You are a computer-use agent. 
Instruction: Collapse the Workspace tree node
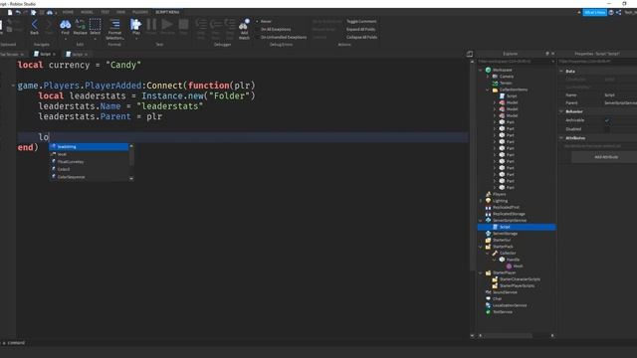(x=481, y=70)
